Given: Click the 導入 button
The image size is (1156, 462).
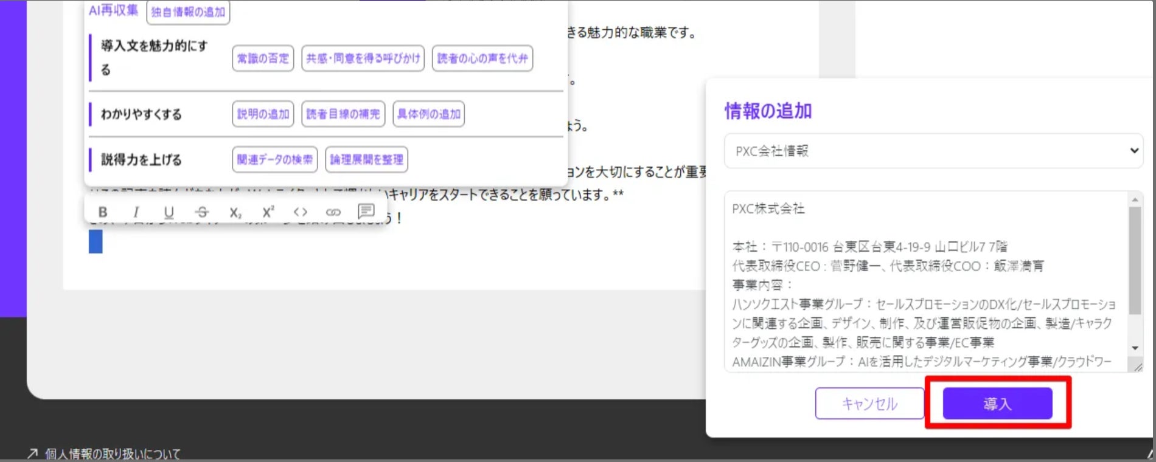Looking at the screenshot, I should tap(997, 404).
